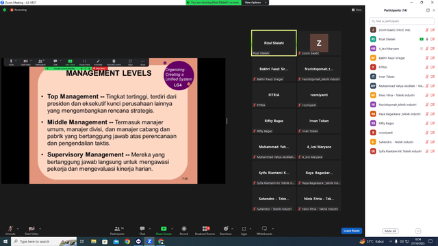Toggle mute icon for Suhendro - Teknik Industri

click(427, 142)
